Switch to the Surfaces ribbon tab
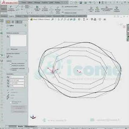Screen dimensions: 129x129 pos(19,16)
